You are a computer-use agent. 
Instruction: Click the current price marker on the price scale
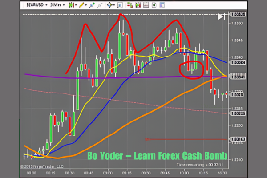[237, 94]
